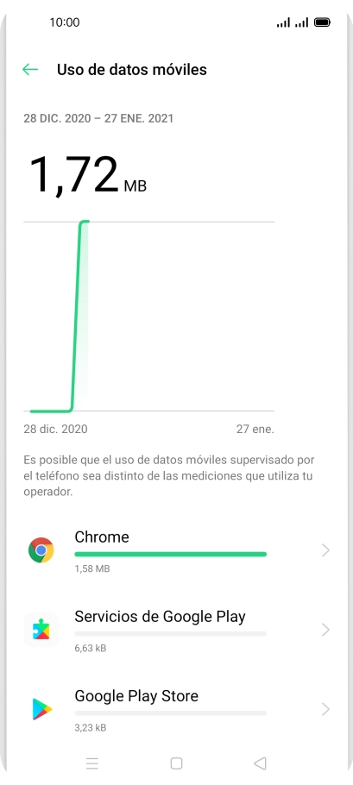Tap the Google Play Store icon
The image size is (353, 785).
coord(42,709)
